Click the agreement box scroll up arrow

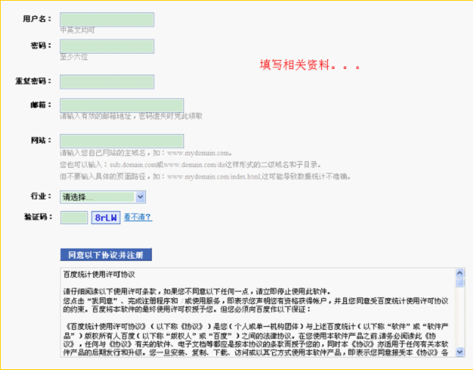coord(460,273)
